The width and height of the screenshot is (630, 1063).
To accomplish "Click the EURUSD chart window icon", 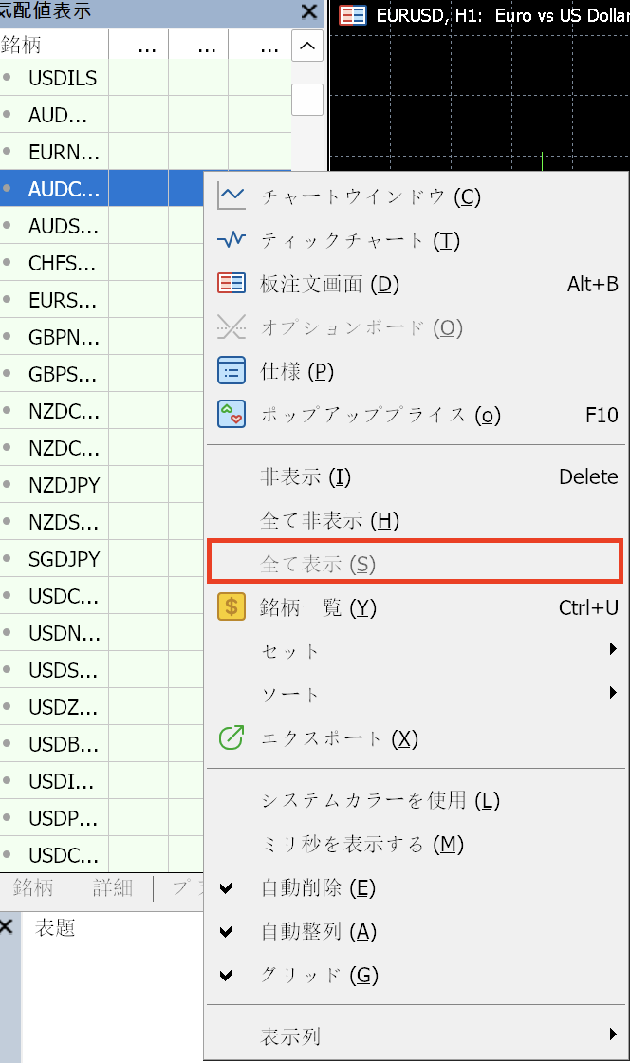I will 353,15.
